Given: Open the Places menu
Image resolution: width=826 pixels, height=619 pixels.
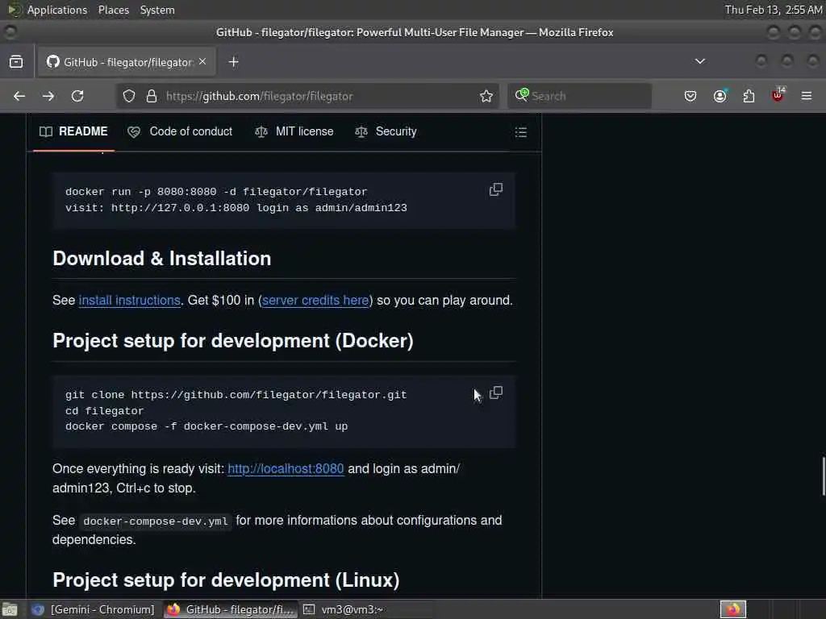Looking at the screenshot, I should point(114,10).
